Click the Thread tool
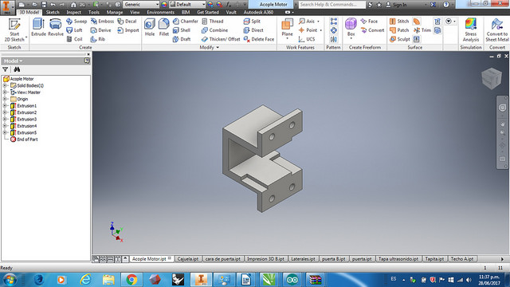The image size is (510, 287). (x=213, y=22)
